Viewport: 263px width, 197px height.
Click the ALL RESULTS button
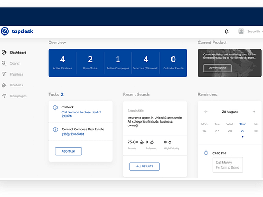click(x=145, y=166)
